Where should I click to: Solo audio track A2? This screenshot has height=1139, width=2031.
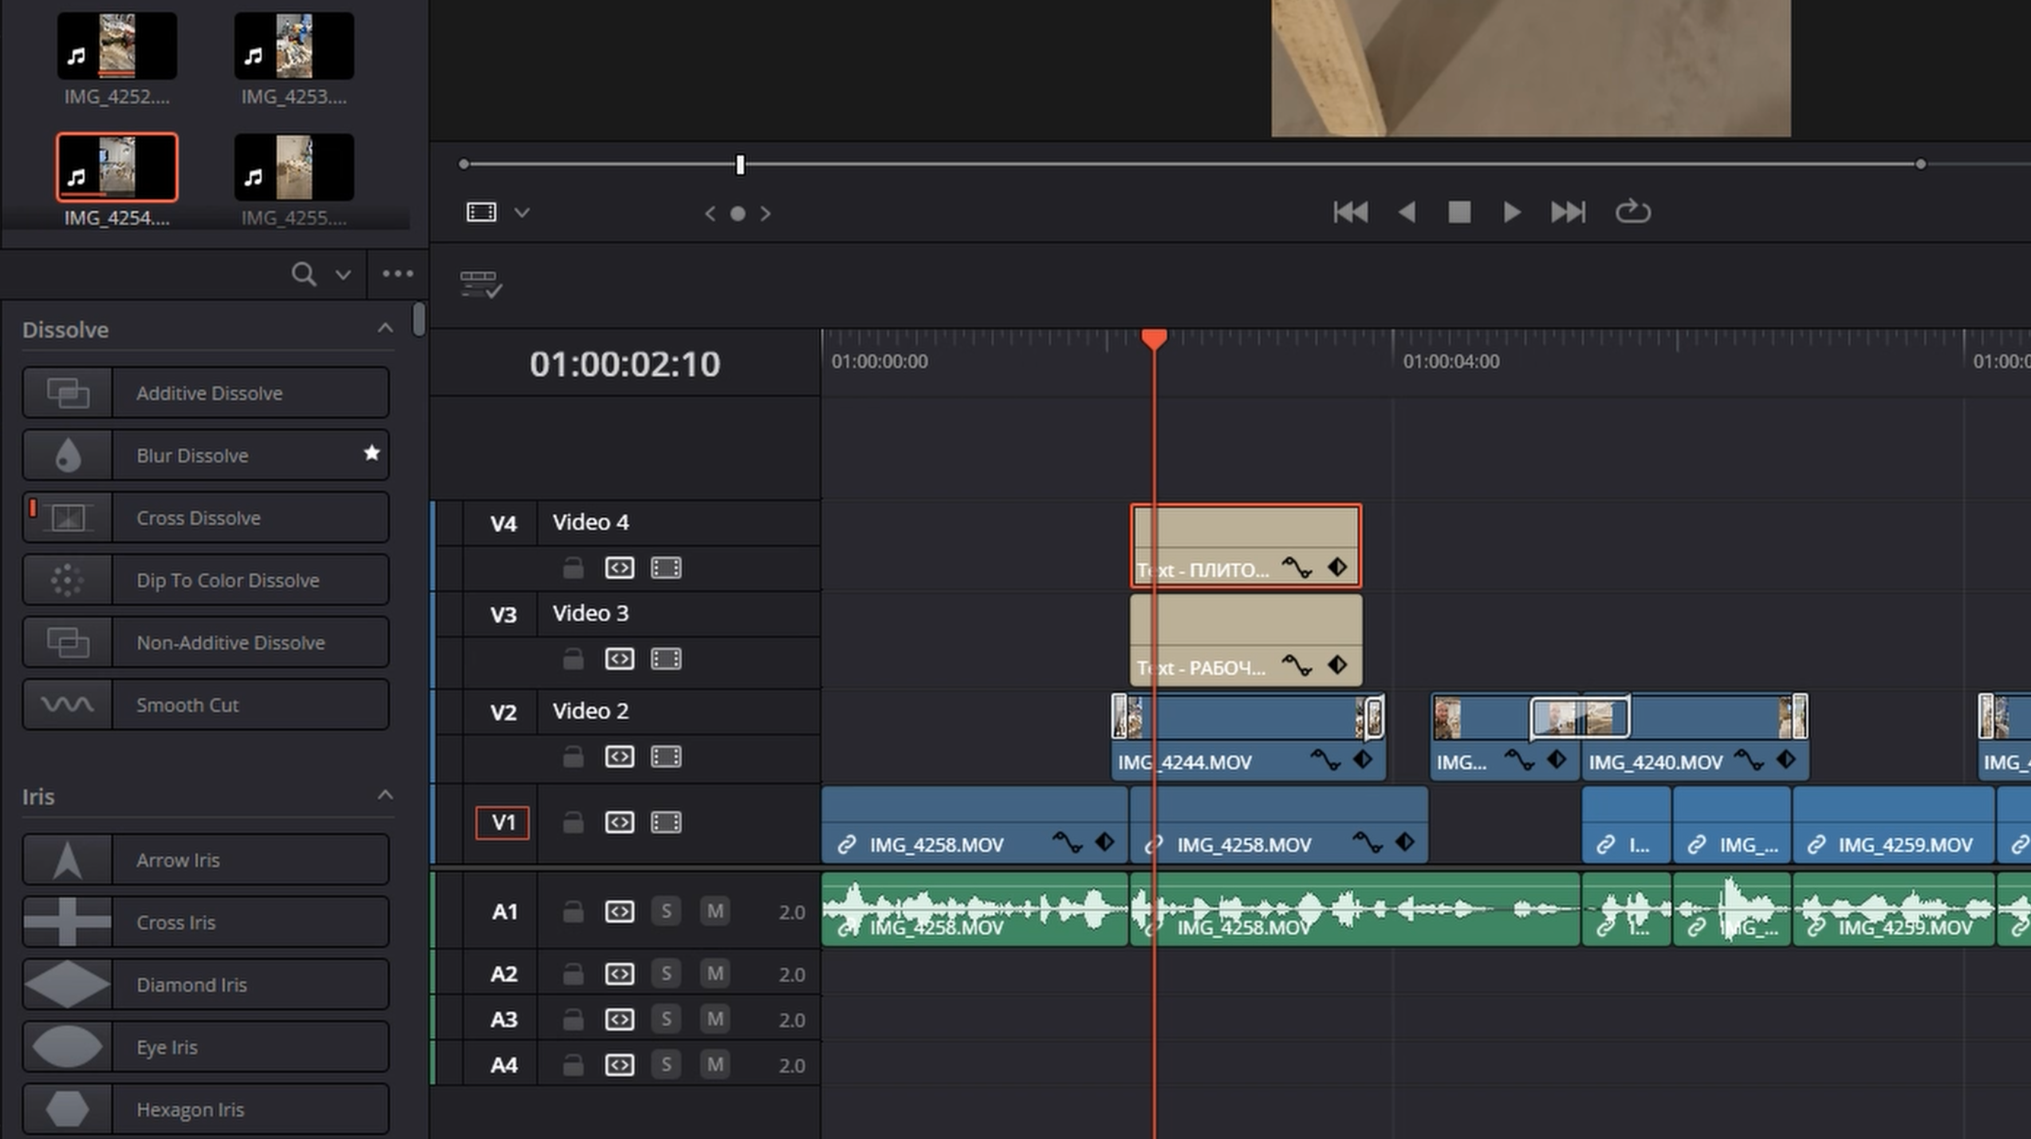[666, 973]
